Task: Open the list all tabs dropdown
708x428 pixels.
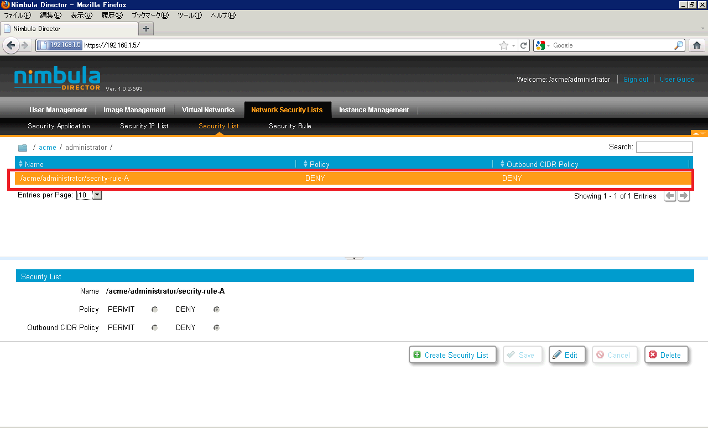Action: coord(702,28)
